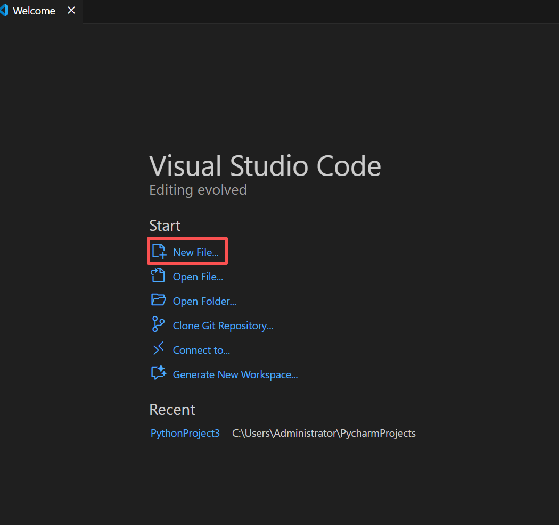
Task: Open the "New File..." link
Action: pyautogui.click(x=195, y=252)
